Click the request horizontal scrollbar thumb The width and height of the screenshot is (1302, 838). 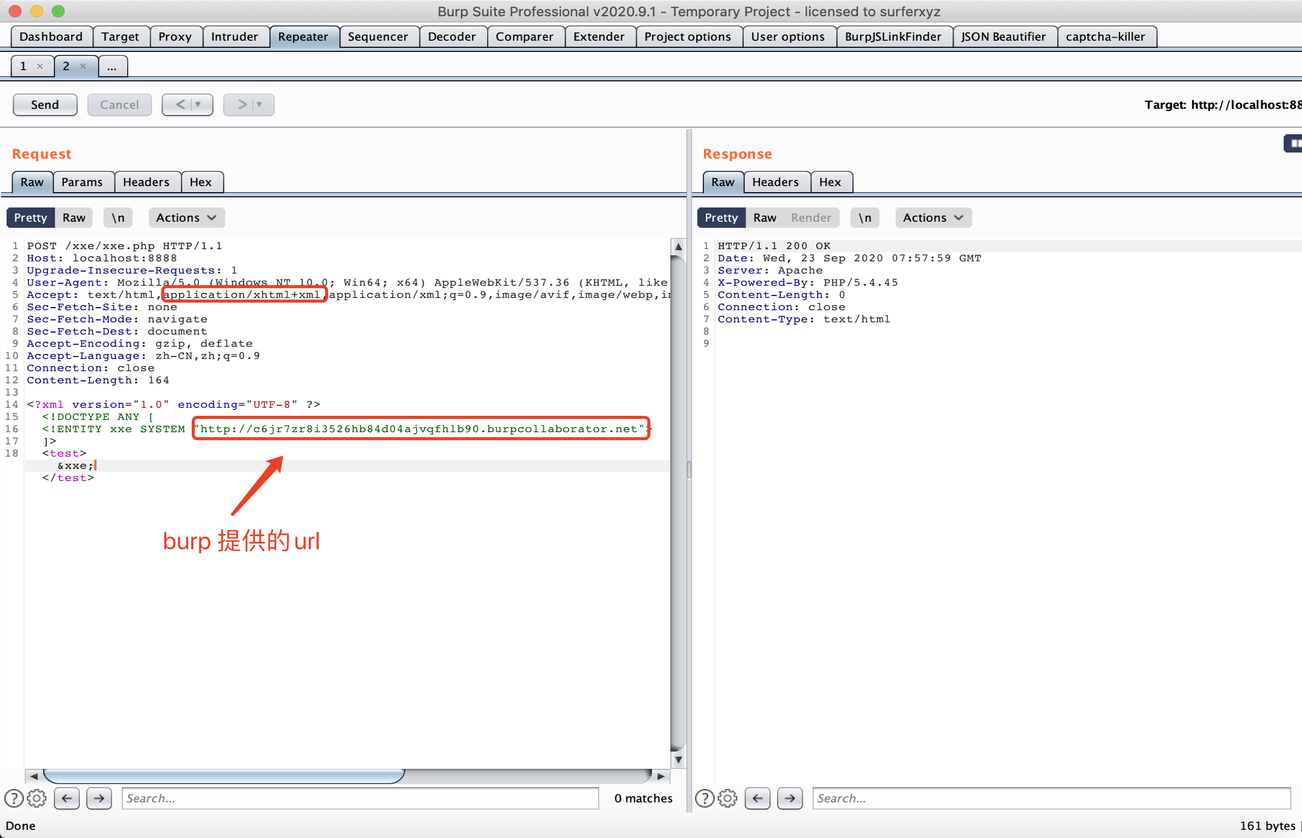223,776
